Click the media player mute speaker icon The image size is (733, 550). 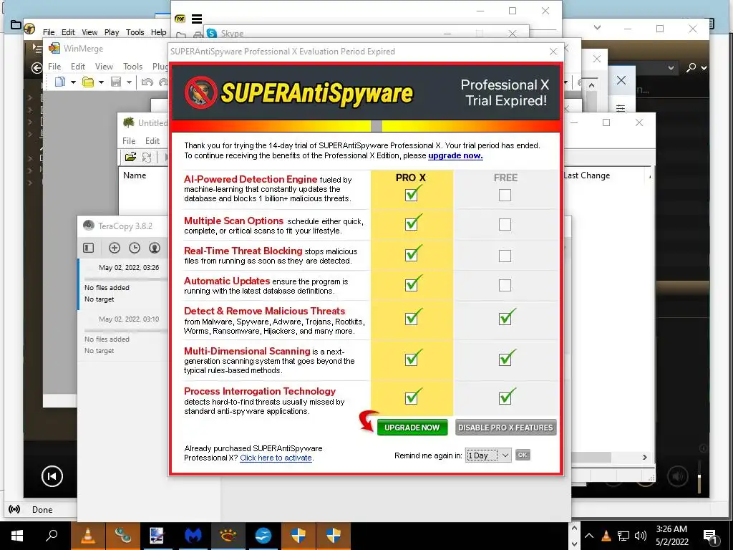click(x=677, y=476)
